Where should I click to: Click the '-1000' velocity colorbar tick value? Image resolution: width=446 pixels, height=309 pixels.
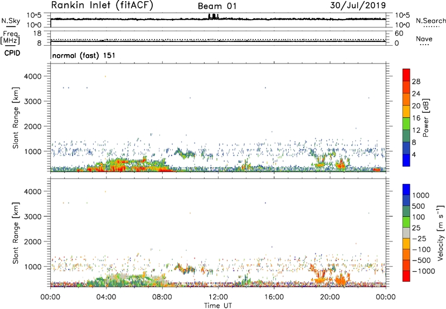424,271
